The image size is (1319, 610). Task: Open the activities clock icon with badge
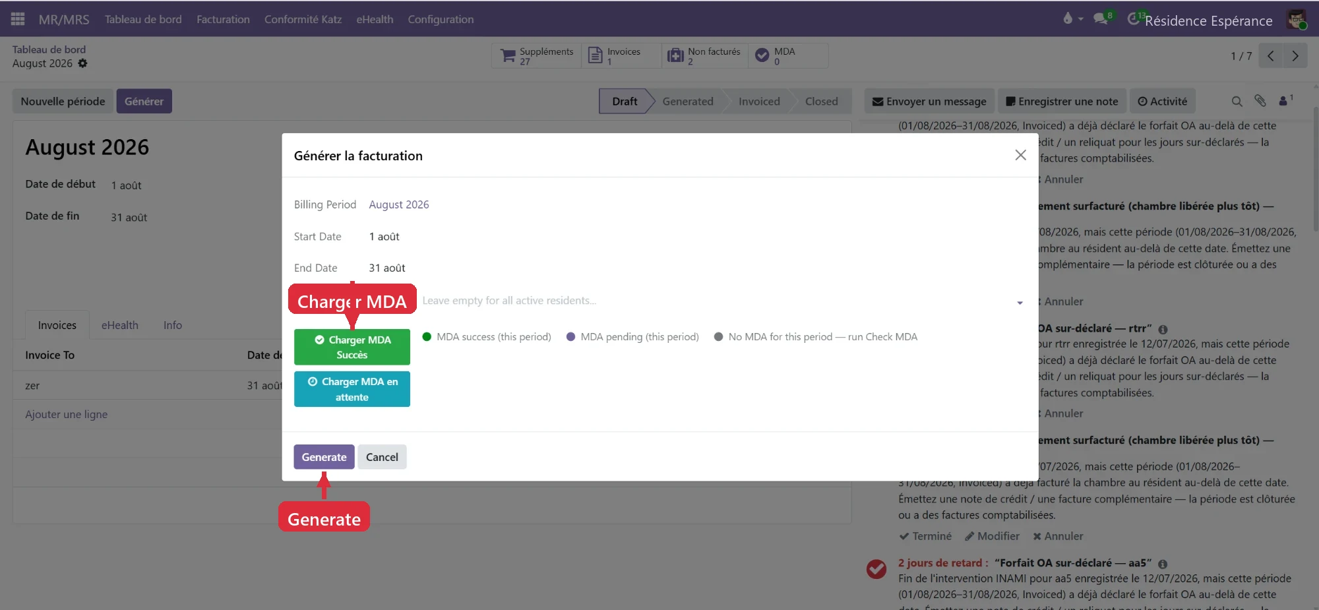1133,18
